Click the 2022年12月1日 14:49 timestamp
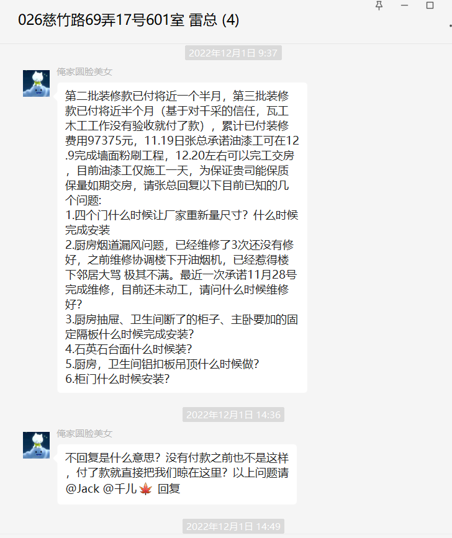The width and height of the screenshot is (452, 538). 233,526
